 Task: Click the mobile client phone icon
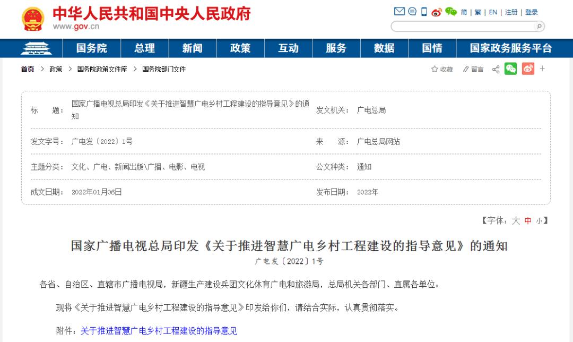[423, 11]
